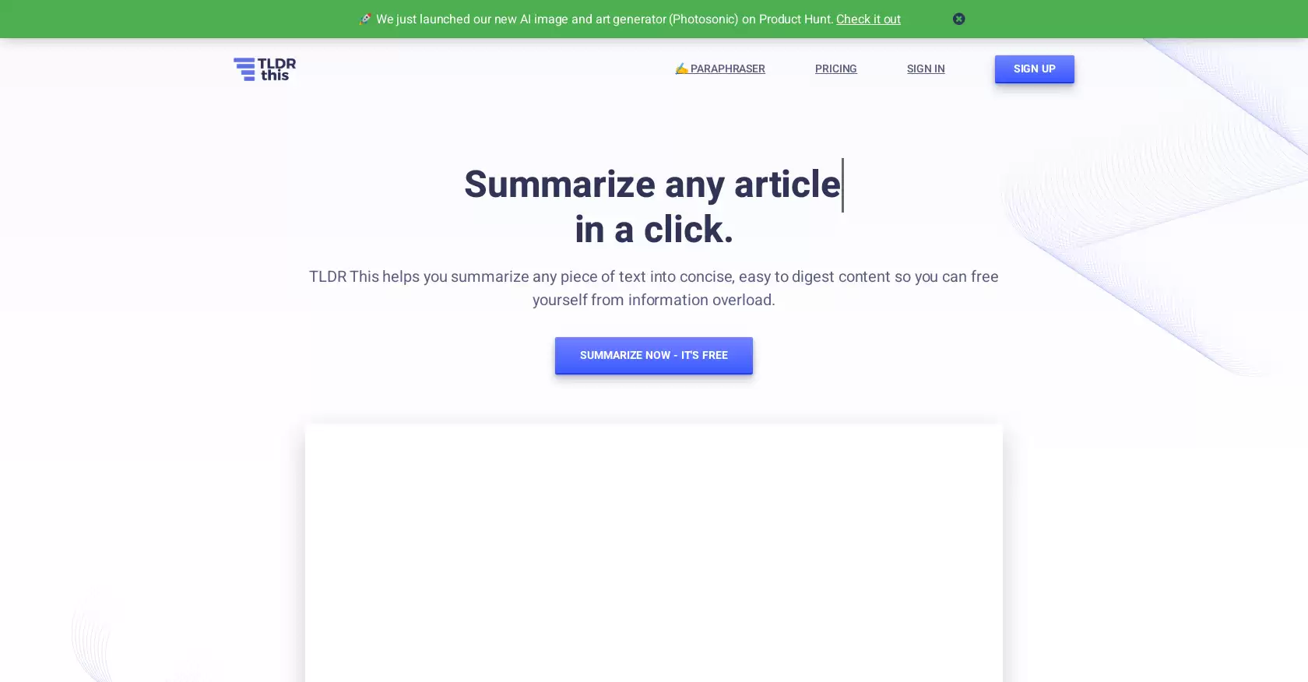This screenshot has height=682, width=1308.
Task: Click the blank white demo preview panel
Action: (654, 553)
